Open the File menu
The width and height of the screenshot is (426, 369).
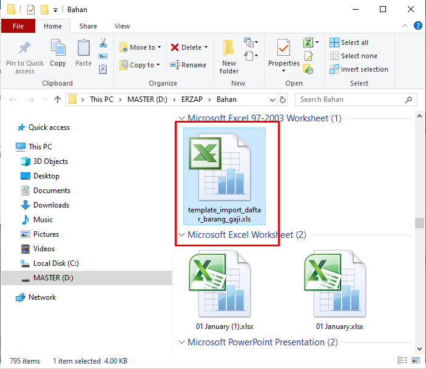(18, 26)
